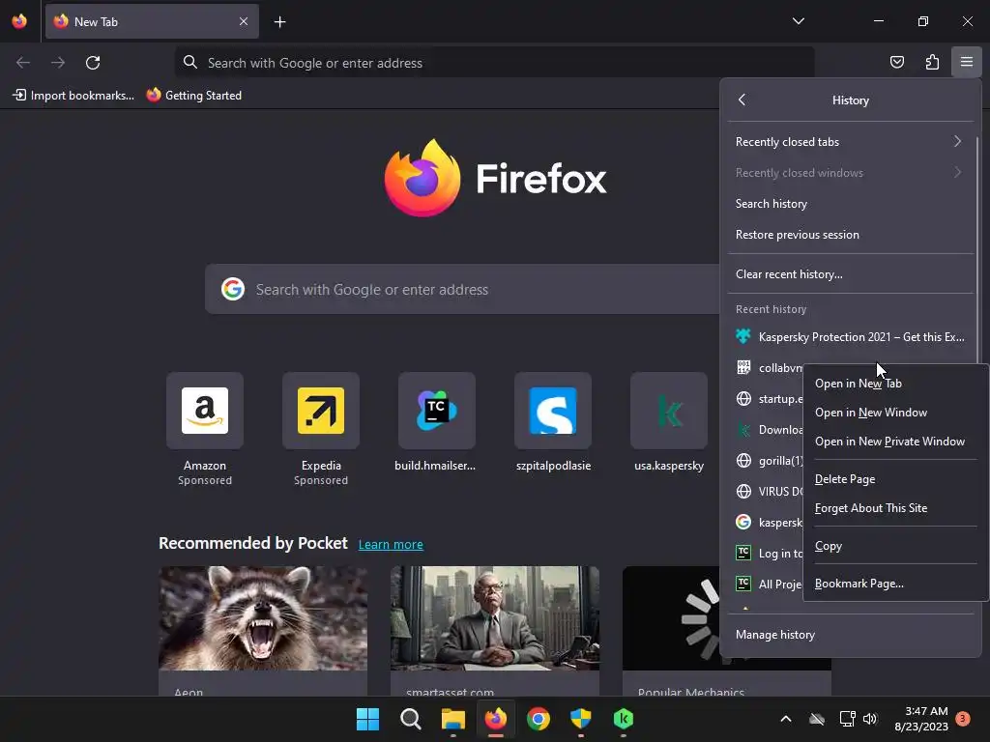Open the List all tabs chevron

[x=798, y=21]
